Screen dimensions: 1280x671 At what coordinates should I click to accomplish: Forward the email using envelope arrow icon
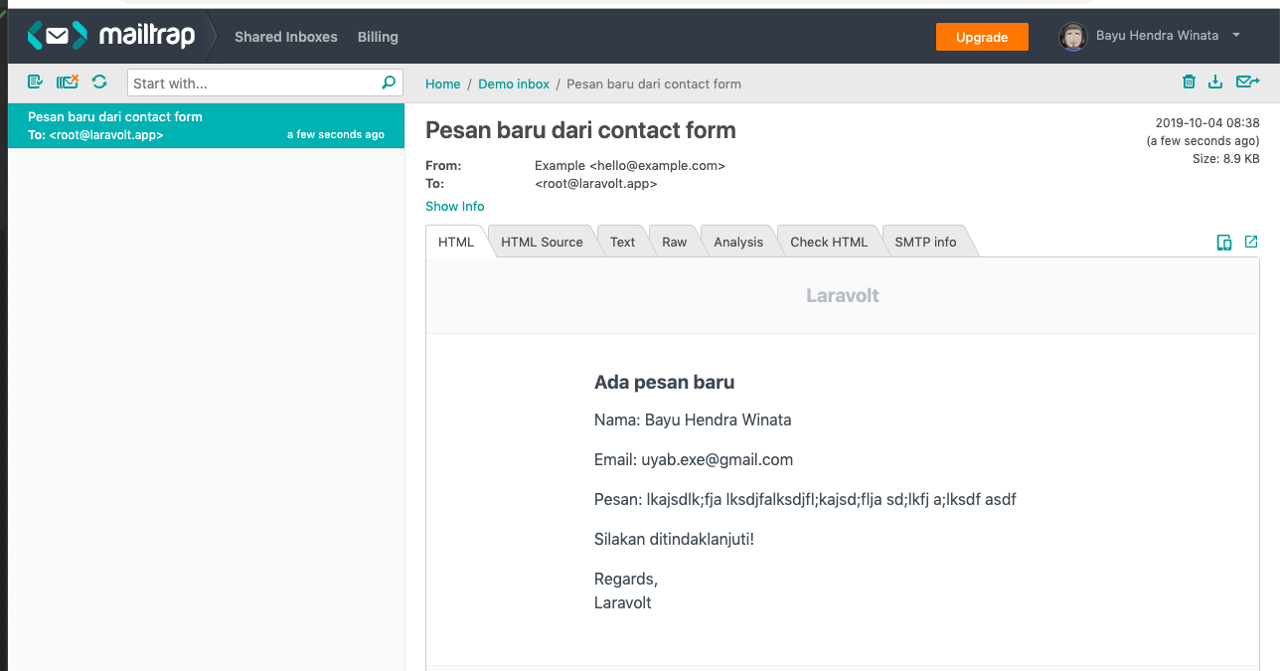[1247, 83]
